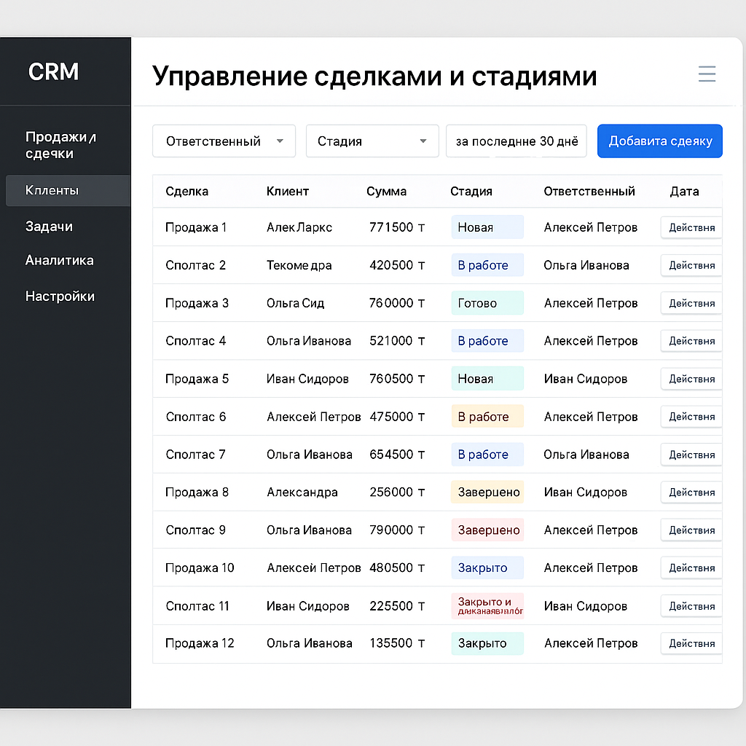746x746 pixels.
Task: Open Продажи / сделки in the sidebar
Action: point(61,145)
